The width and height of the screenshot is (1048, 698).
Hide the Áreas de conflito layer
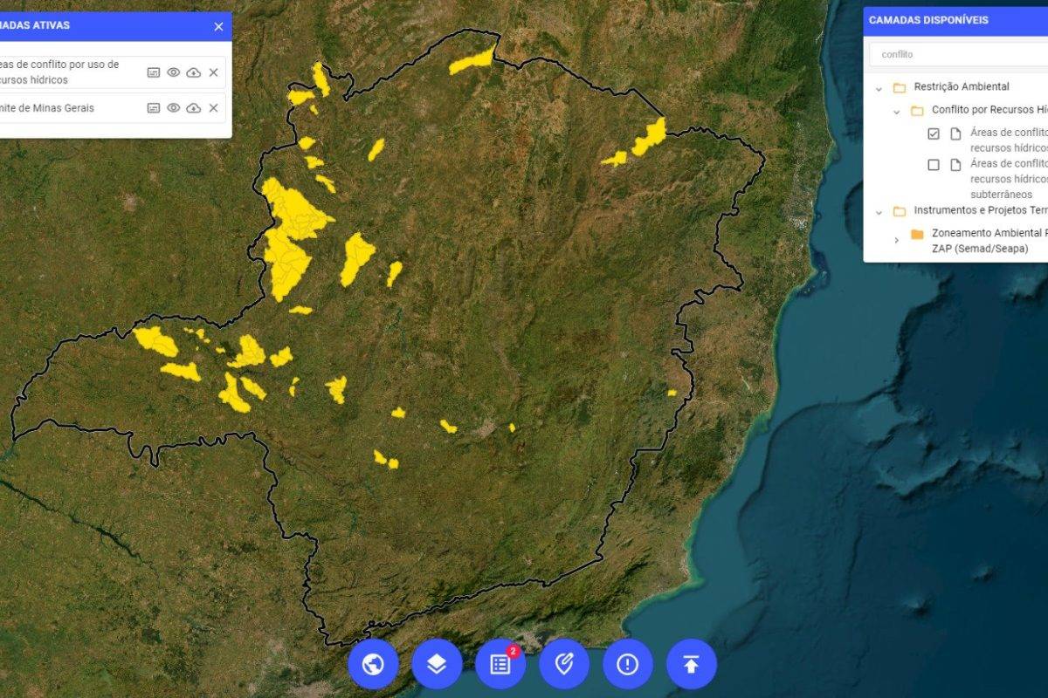click(x=174, y=72)
